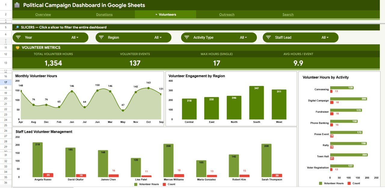The width and height of the screenshot is (385, 188).
Task: Click Sarah Thompson's volunteer hours bar 208
Action: point(266,161)
